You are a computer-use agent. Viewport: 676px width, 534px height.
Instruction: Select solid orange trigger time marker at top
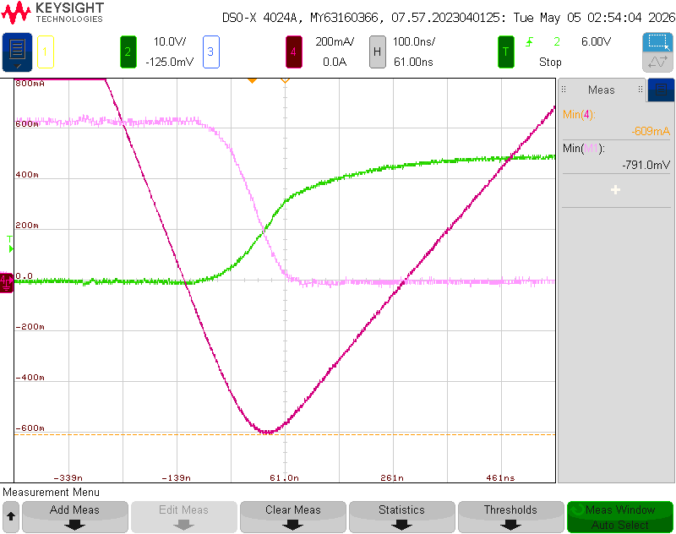pyautogui.click(x=252, y=80)
